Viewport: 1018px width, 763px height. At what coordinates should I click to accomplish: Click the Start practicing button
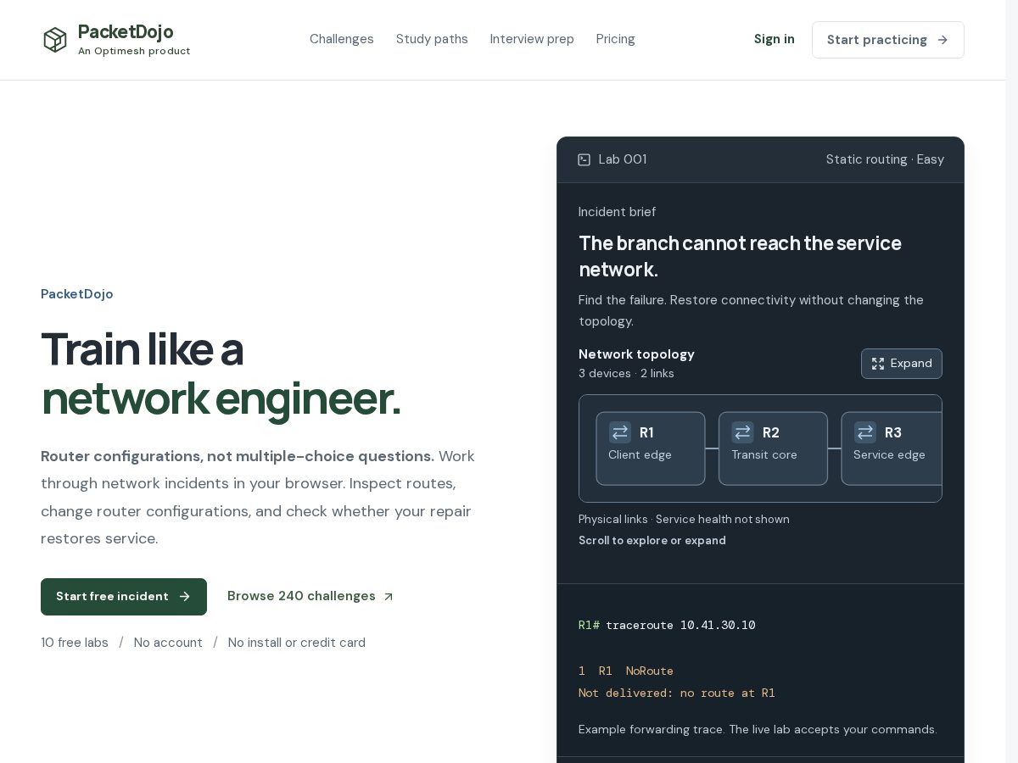coord(888,40)
